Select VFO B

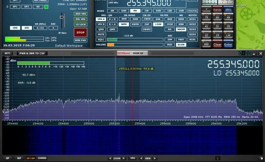[101, 24]
